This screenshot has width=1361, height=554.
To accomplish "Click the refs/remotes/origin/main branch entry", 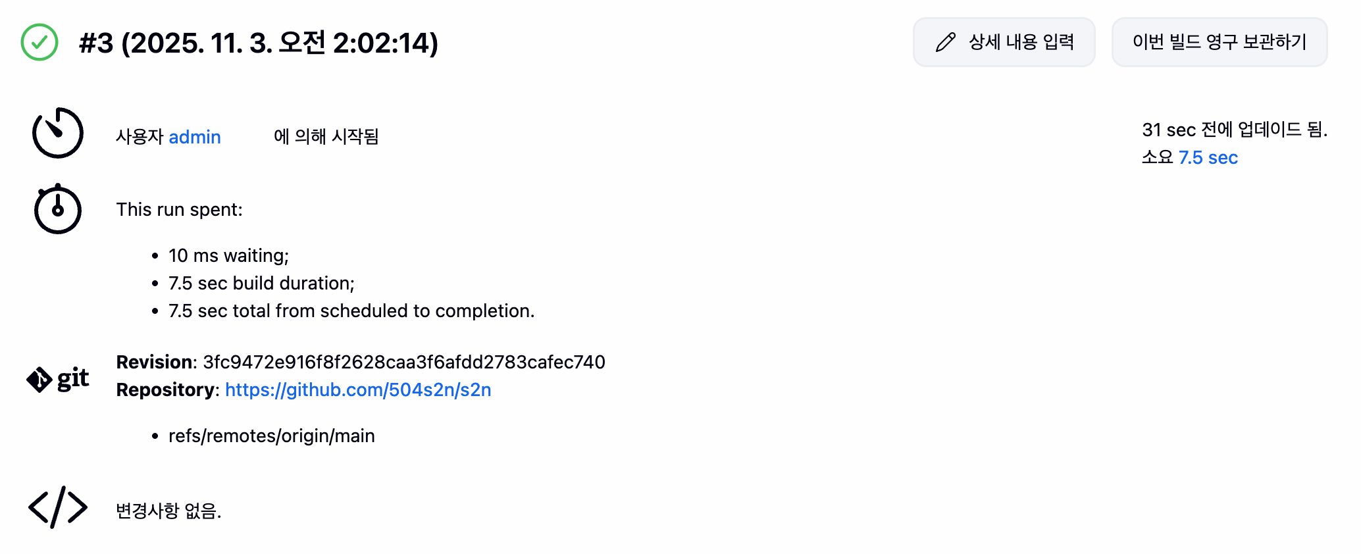I will click(271, 436).
